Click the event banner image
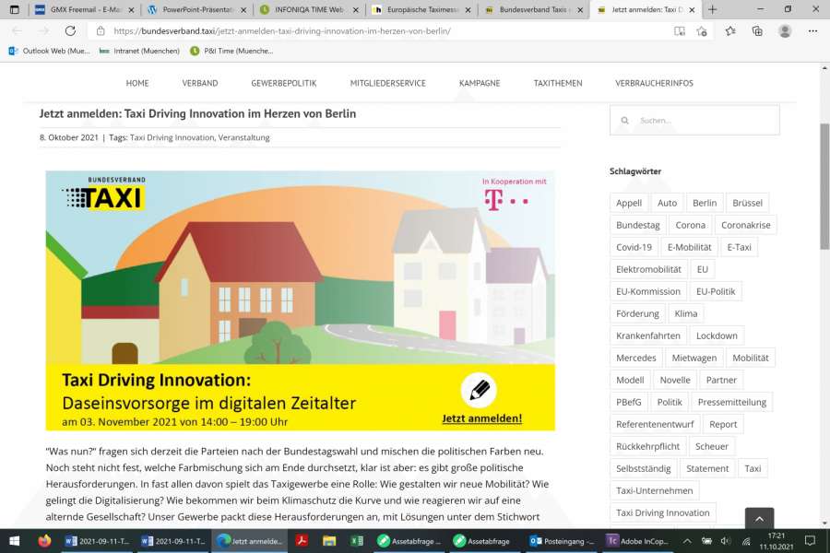The width and height of the screenshot is (830, 553). coord(300,300)
